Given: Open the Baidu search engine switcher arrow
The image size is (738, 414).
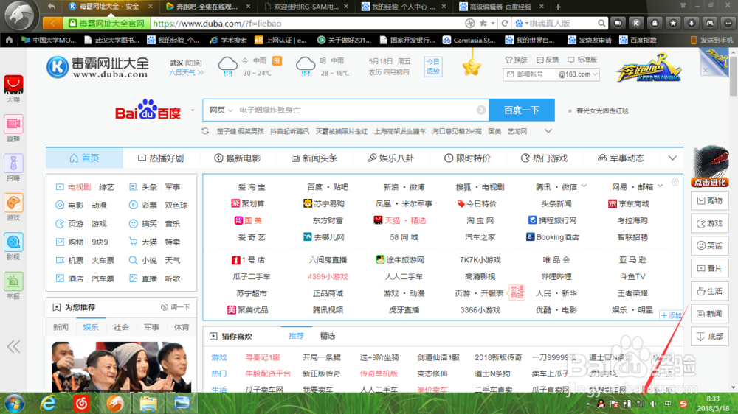Looking at the screenshot, I should click(x=193, y=111).
